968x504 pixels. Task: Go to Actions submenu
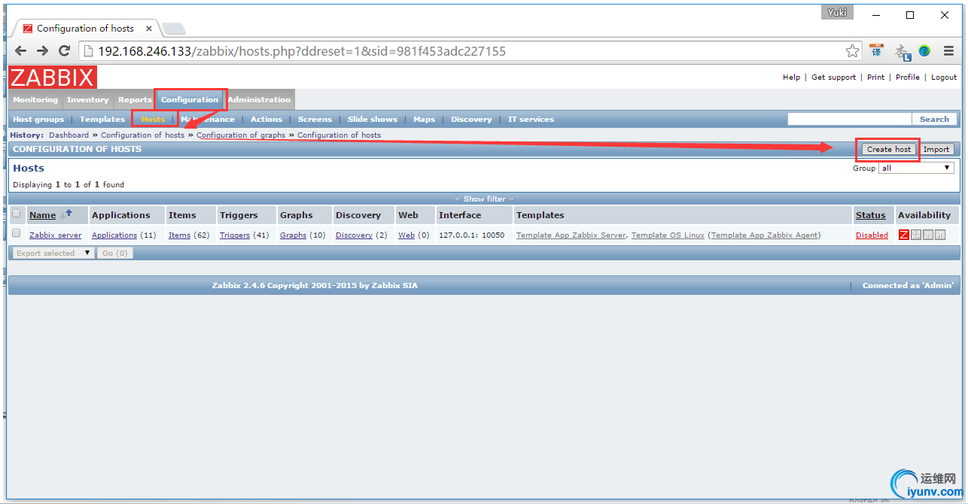click(x=266, y=119)
